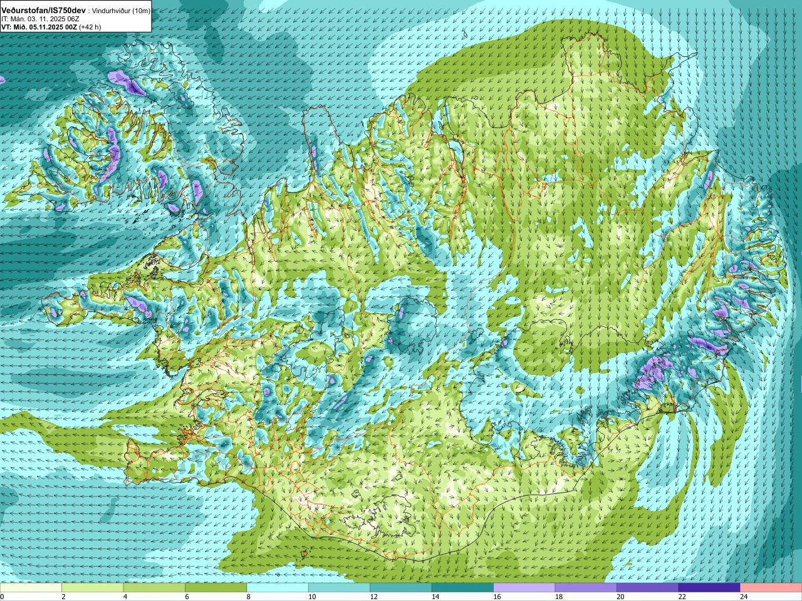Click the teal 12–14 legend swatch

(x=401, y=588)
